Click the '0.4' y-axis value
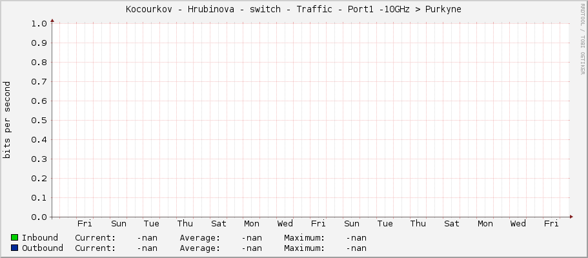Viewport: 588px width, 258px height. point(39,139)
